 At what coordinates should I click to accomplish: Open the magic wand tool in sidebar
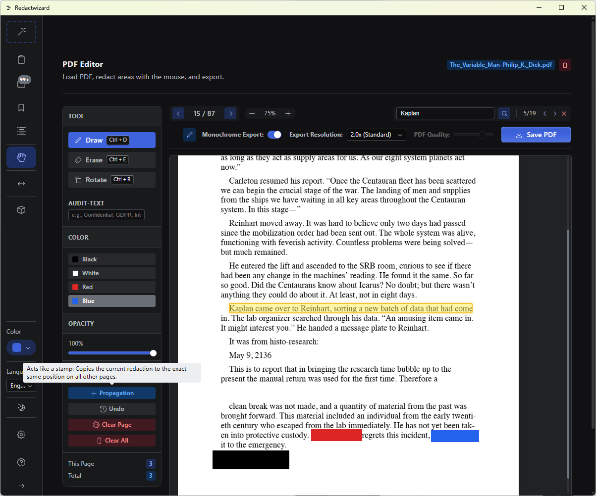21,32
